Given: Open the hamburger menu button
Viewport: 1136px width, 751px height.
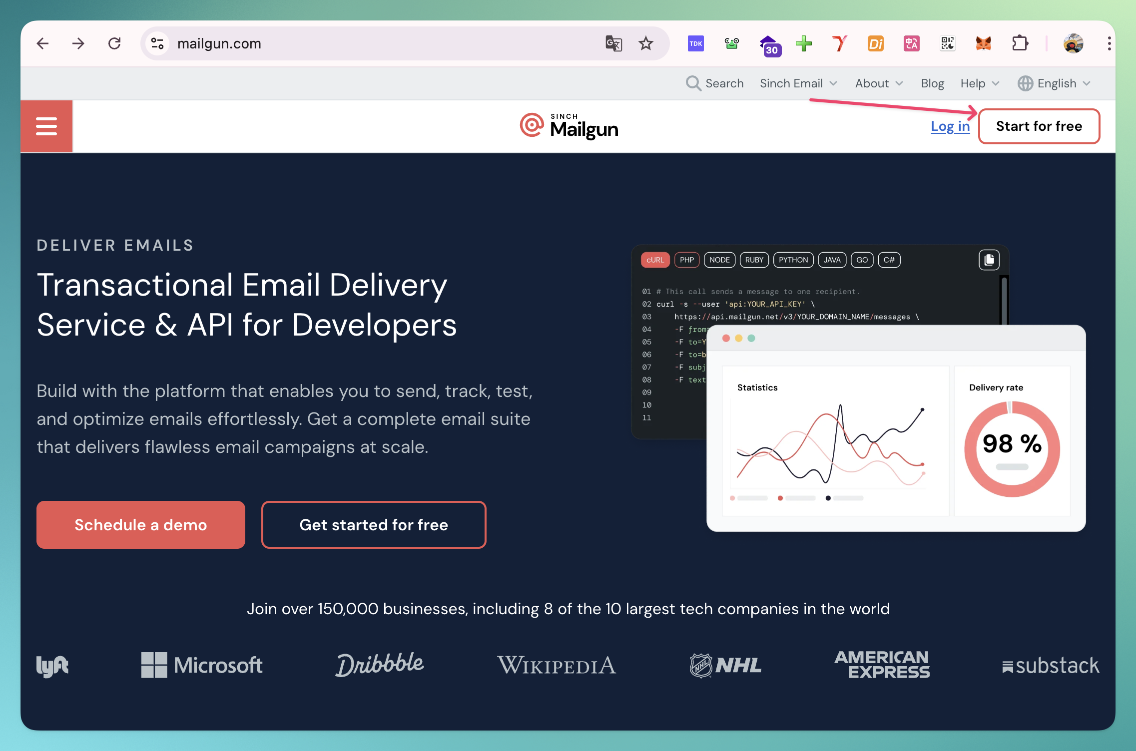Looking at the screenshot, I should pyautogui.click(x=46, y=126).
